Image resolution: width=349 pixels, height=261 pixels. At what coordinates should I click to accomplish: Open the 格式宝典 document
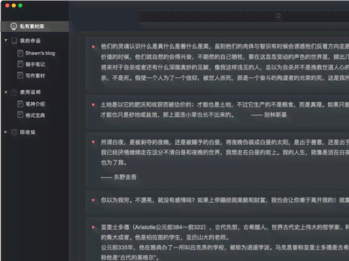point(35,115)
